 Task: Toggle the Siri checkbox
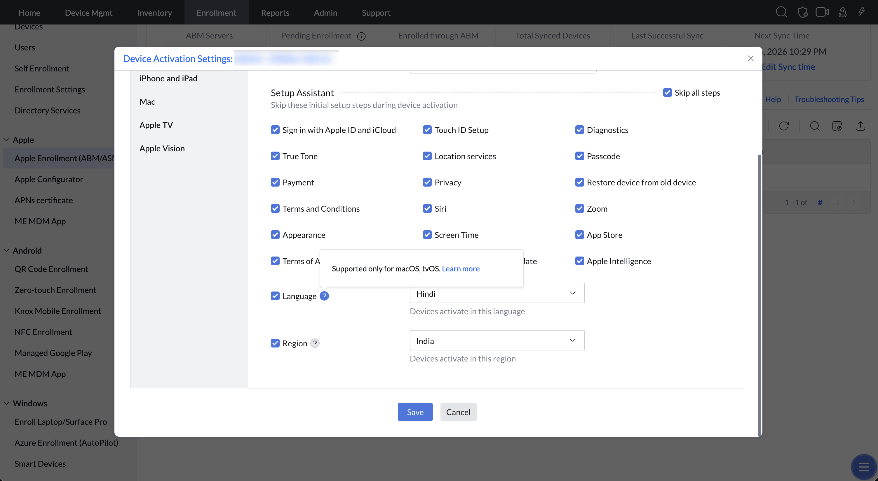pos(427,208)
